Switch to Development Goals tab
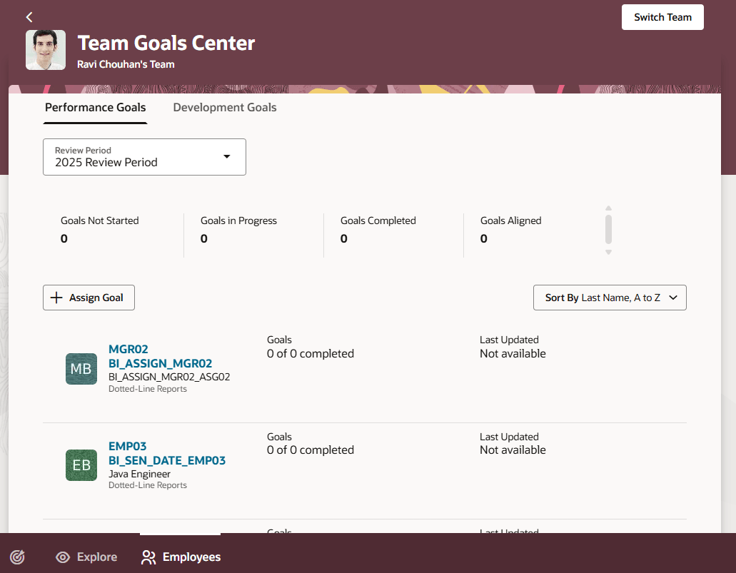The height and width of the screenshot is (573, 736). click(225, 108)
